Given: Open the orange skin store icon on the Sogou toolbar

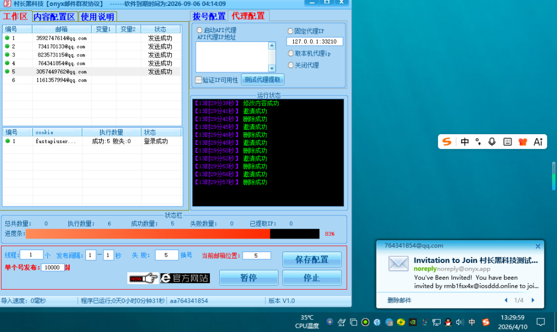Looking at the screenshot, I should click(x=522, y=141).
